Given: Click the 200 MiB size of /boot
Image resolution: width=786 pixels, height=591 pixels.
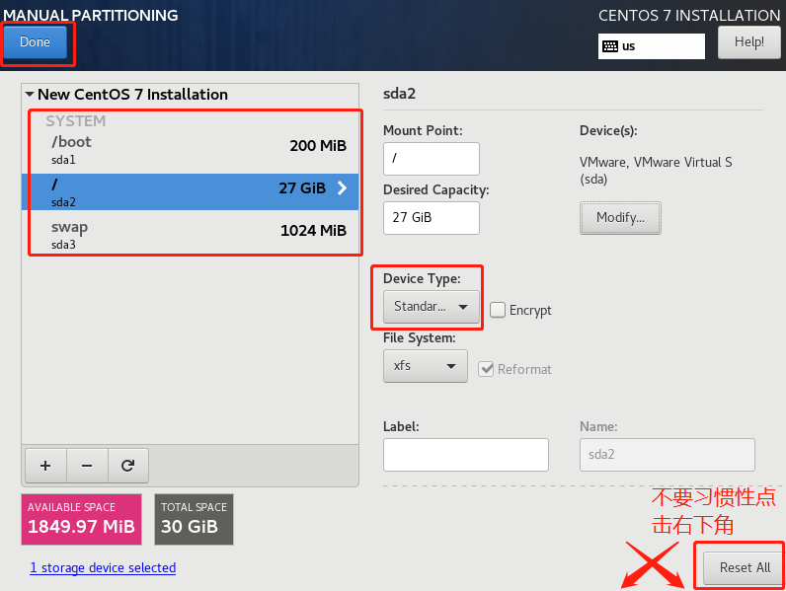Looking at the screenshot, I should 318,146.
